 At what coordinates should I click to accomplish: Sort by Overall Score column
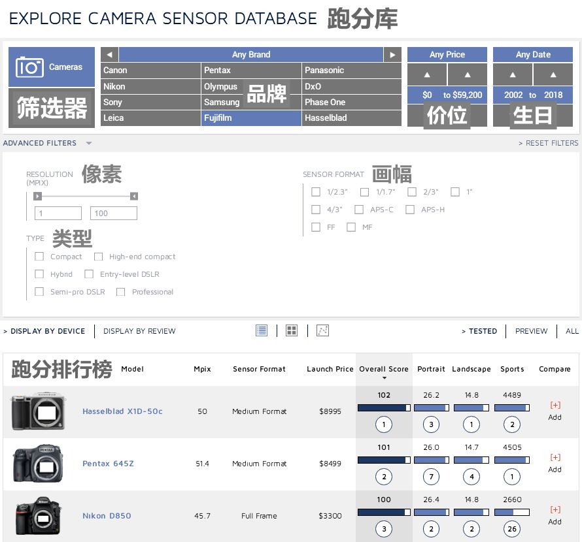click(384, 369)
